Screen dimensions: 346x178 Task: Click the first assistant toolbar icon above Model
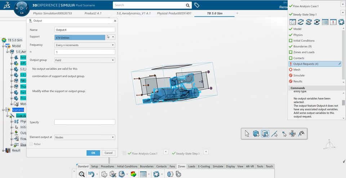[x=293, y=22]
